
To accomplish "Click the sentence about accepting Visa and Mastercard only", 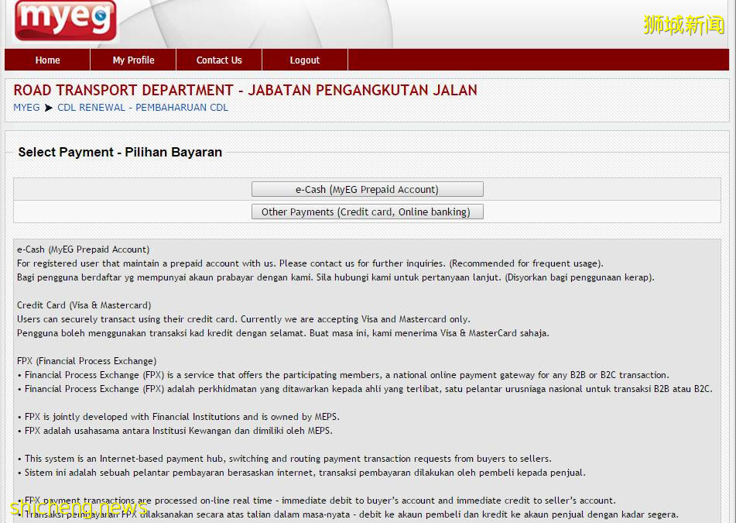I will click(x=244, y=319).
